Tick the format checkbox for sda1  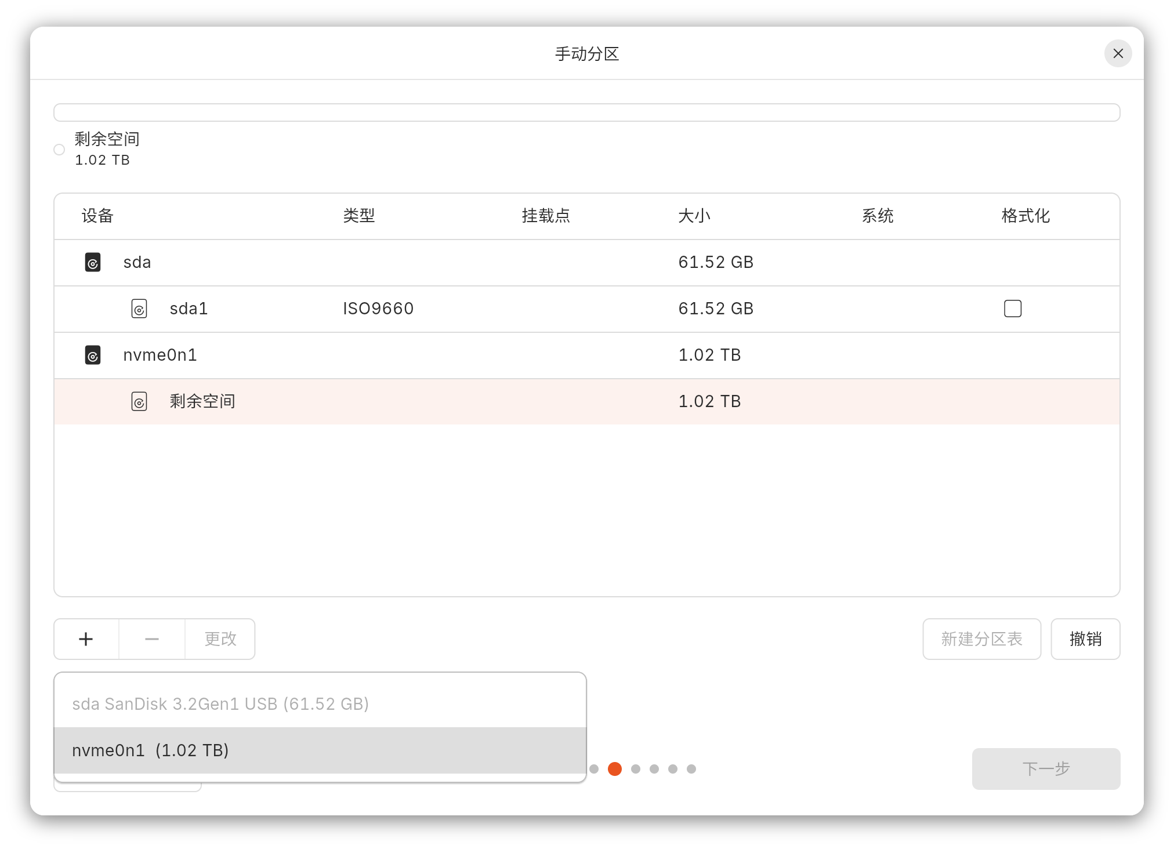[x=1013, y=309]
